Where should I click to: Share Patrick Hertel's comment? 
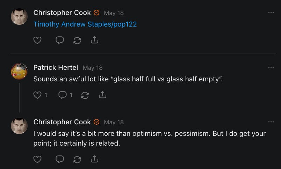click(x=102, y=95)
